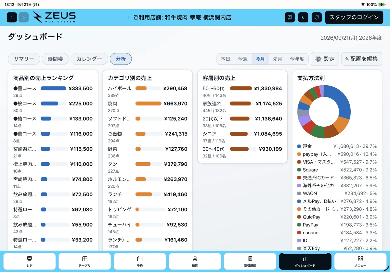Image resolution: width=390 pixels, height=272 pixels.
Task: Click the 商品別の売上ランキング card title
Action: 44,78
